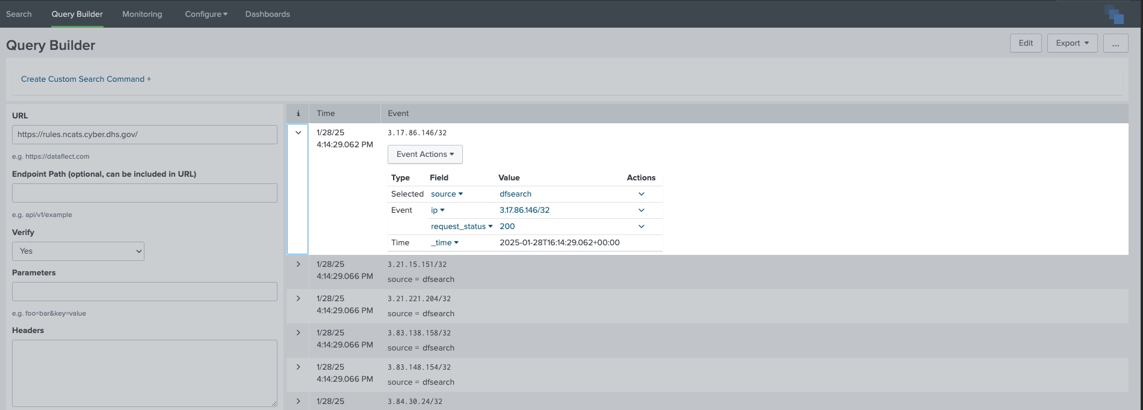
Task: Open the more options ellipsis button
Action: click(1115, 43)
